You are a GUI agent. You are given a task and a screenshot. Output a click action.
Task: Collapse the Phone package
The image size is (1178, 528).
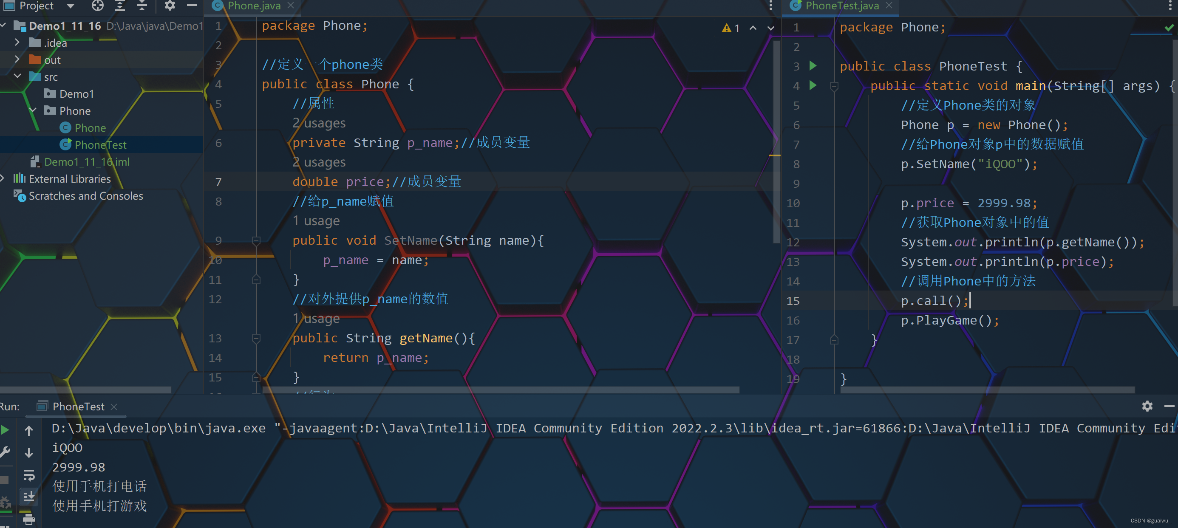pos(33,110)
